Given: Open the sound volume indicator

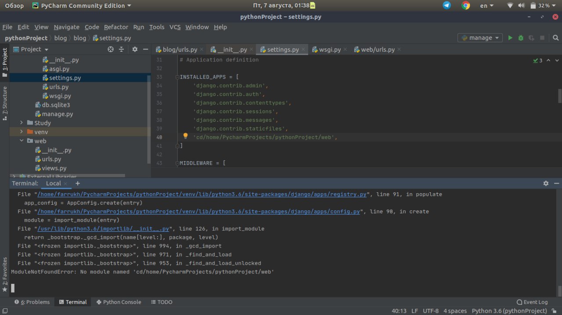Looking at the screenshot, I should [521, 6].
